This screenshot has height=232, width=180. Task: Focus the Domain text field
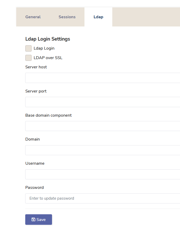click(102, 150)
